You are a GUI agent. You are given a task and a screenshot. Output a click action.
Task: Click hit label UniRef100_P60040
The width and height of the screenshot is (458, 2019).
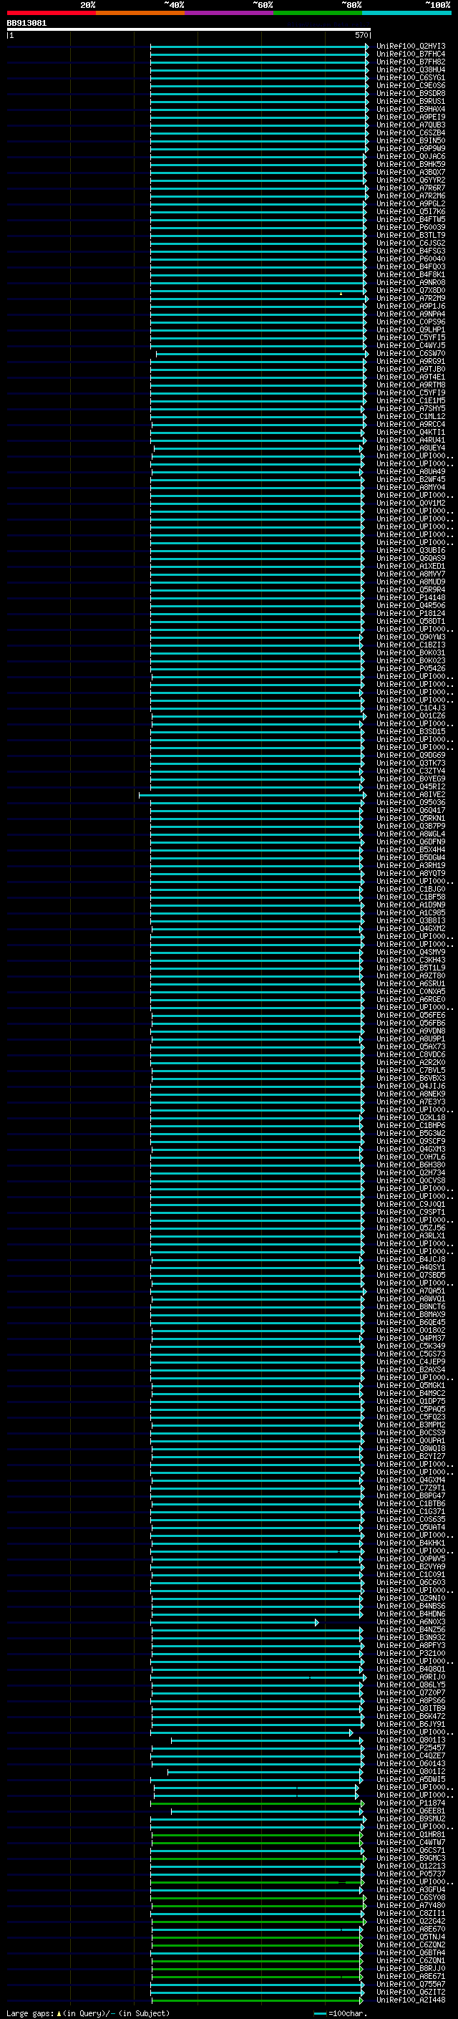pos(411,259)
